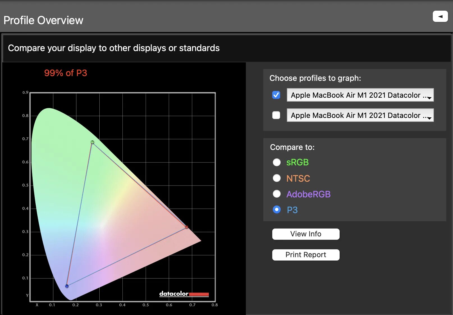Viewport: 453px width, 315px height.
Task: Click the green primary point on gamut chart
Action: point(92,142)
